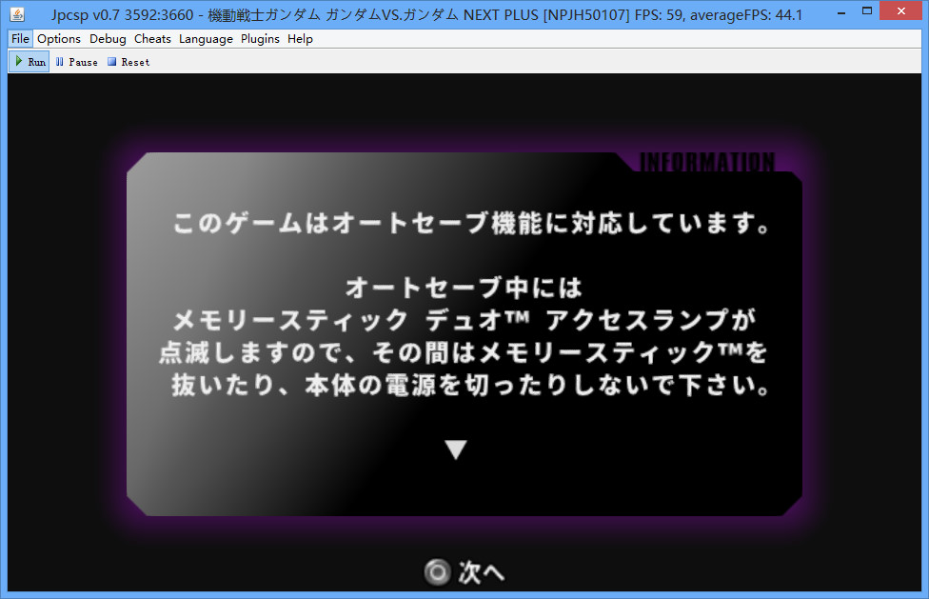The width and height of the screenshot is (929, 599).
Task: Click the Jpcsp Java icon in title bar
Action: (x=18, y=14)
